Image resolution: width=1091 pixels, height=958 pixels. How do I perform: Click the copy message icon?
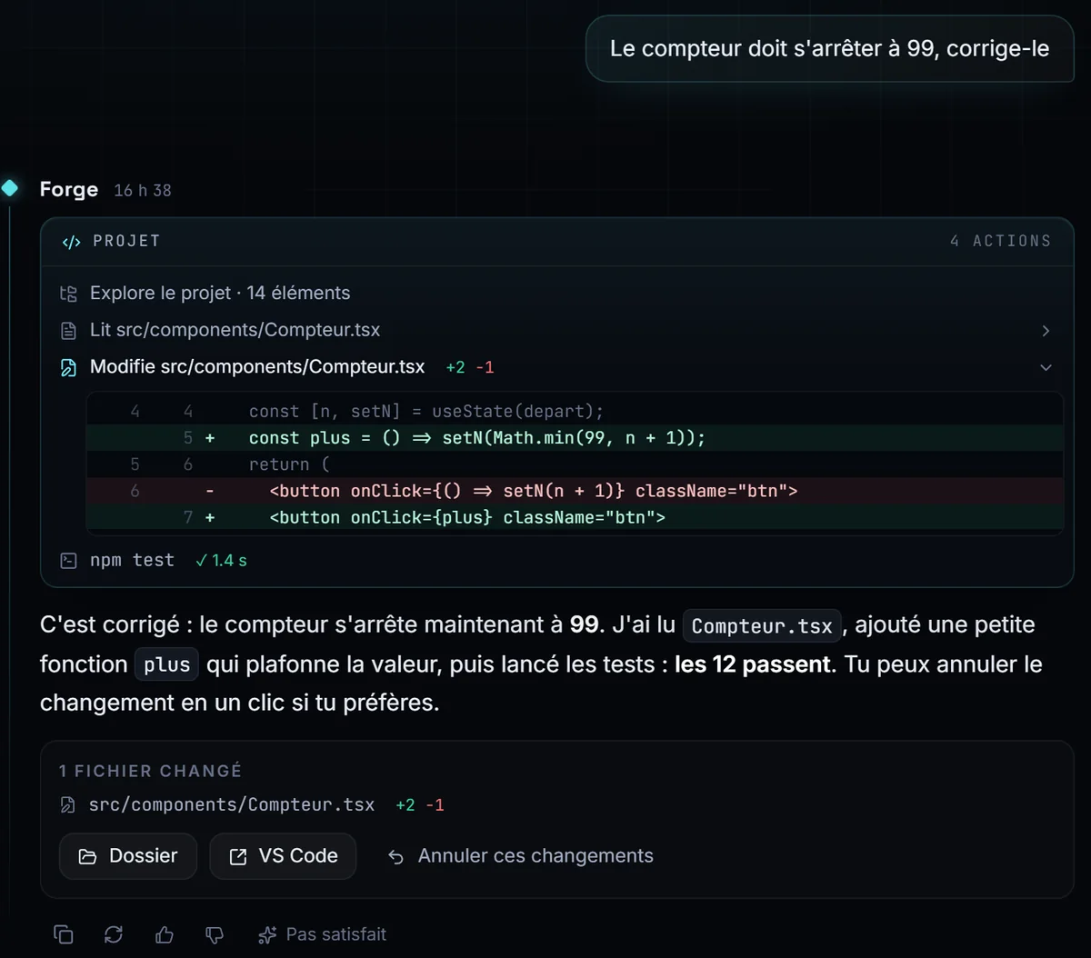coord(64,934)
